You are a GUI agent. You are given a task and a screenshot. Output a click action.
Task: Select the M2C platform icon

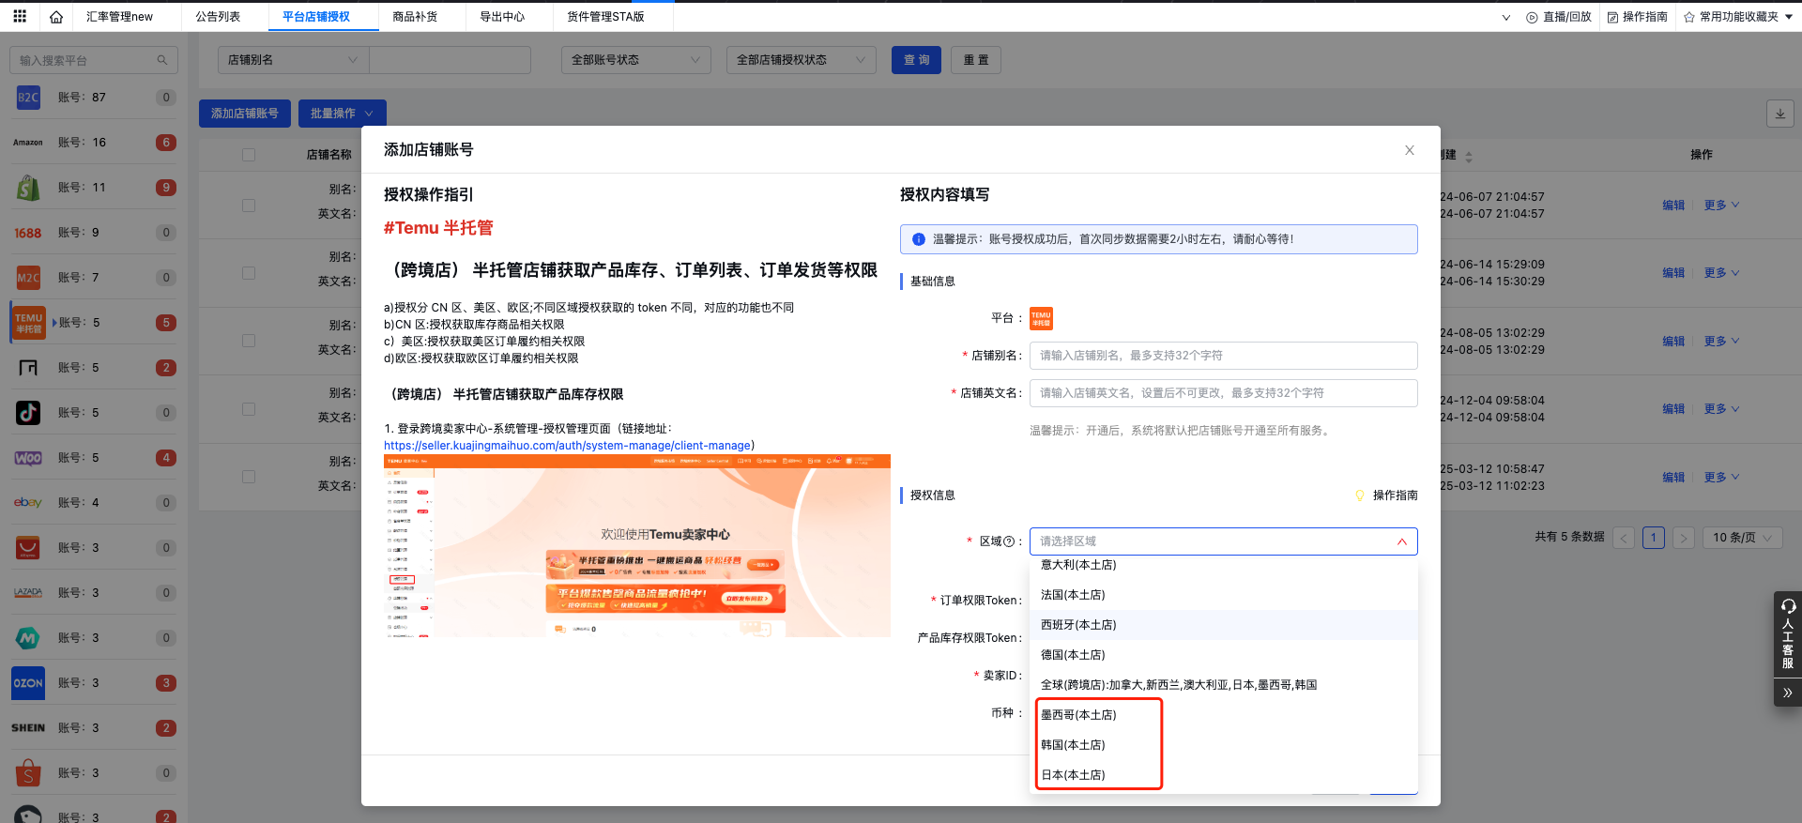[28, 278]
